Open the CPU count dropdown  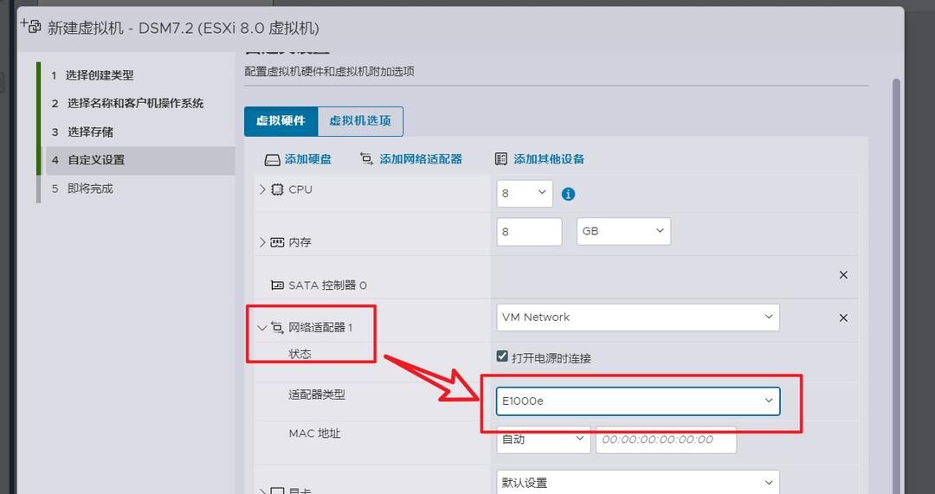[x=525, y=193]
